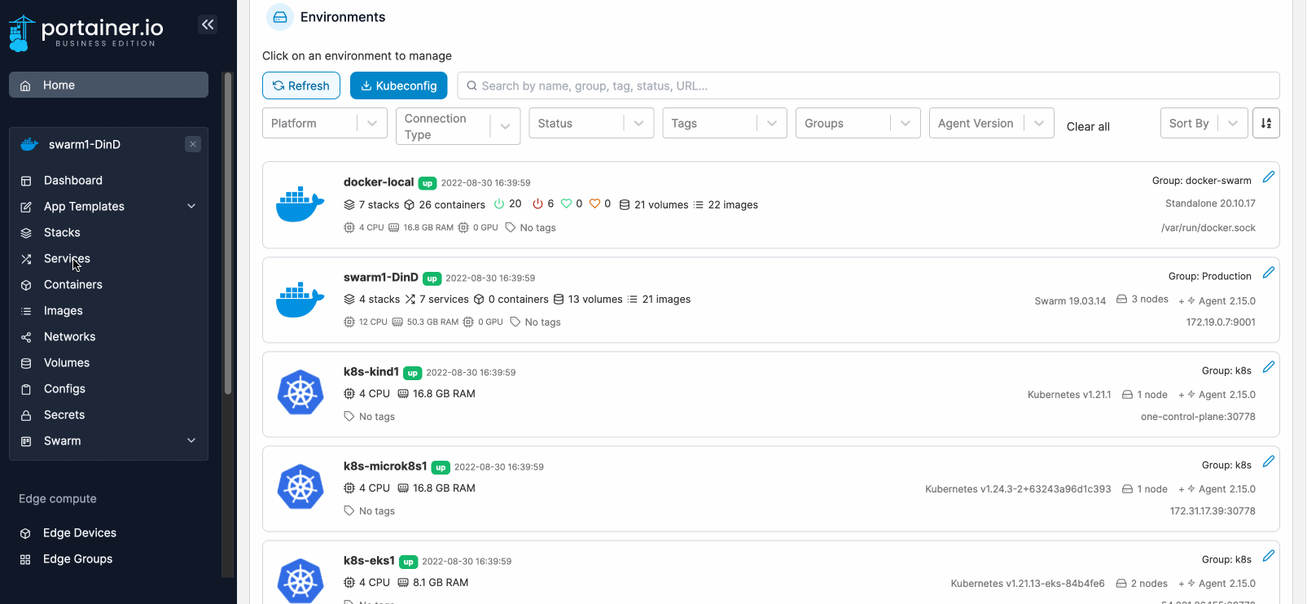The image size is (1307, 604).
Task: Click the Kubernetes wheel icon for k8s-kind1
Action: pyautogui.click(x=300, y=393)
